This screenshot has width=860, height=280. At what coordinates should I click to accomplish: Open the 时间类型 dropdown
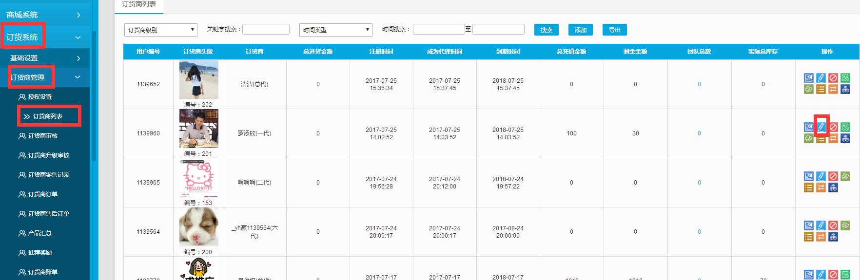(336, 30)
